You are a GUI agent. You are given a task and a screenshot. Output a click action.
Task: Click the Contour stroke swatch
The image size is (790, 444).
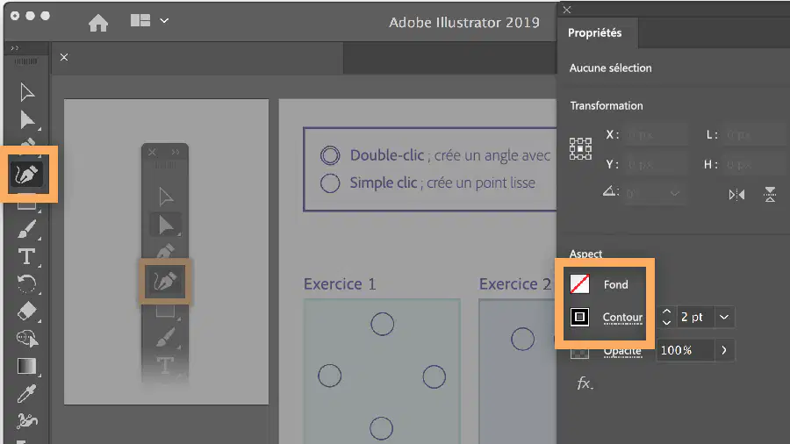pos(579,317)
